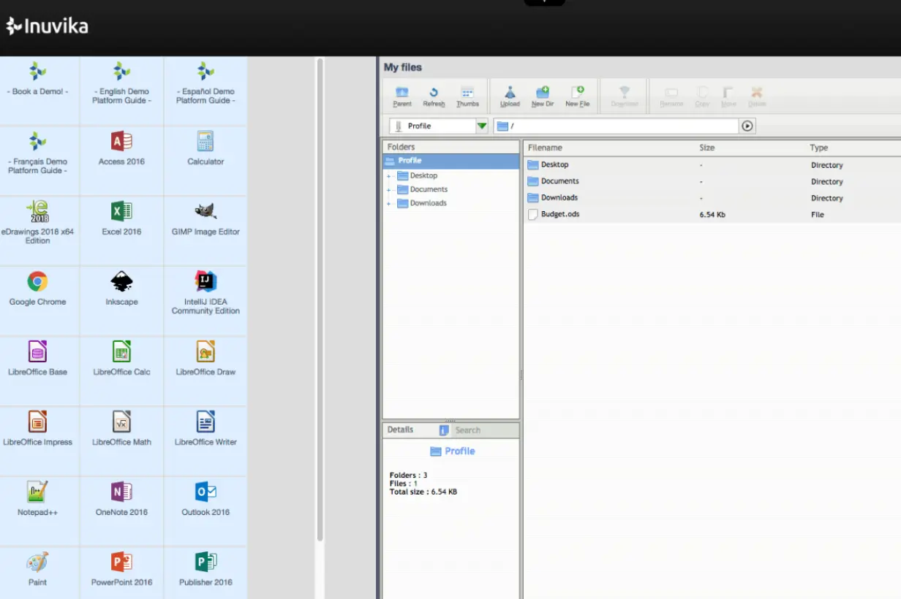Screen dimensions: 901x599
Task: Switch to Thumbs view
Action: coord(467,96)
